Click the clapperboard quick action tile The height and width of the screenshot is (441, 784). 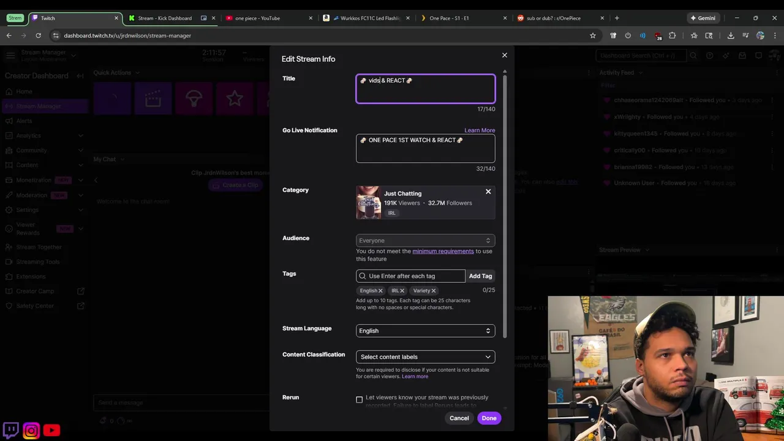point(153,99)
